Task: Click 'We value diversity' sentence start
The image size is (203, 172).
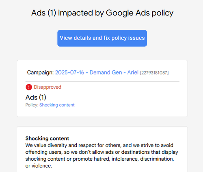Action: [x=46, y=145]
